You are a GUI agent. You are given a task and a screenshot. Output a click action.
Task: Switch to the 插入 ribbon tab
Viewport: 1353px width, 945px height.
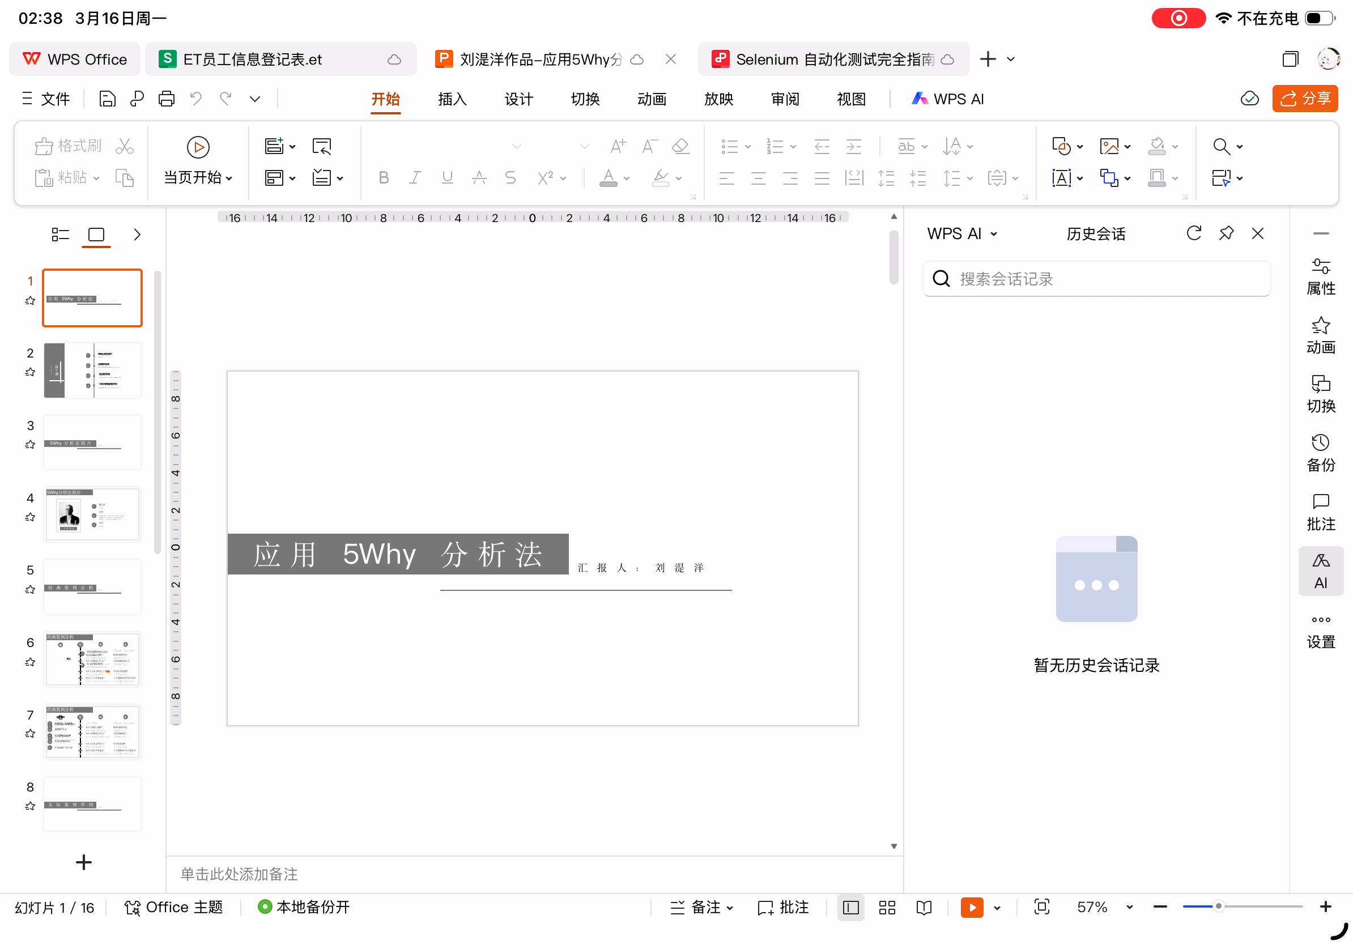coord(452,99)
